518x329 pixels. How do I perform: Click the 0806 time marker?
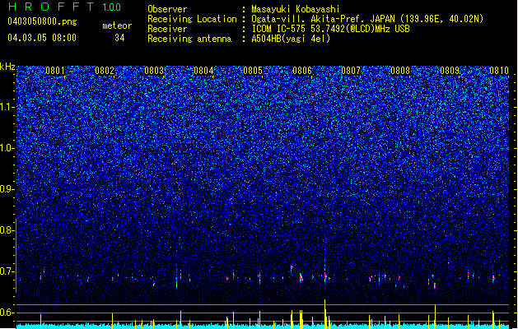tap(302, 71)
